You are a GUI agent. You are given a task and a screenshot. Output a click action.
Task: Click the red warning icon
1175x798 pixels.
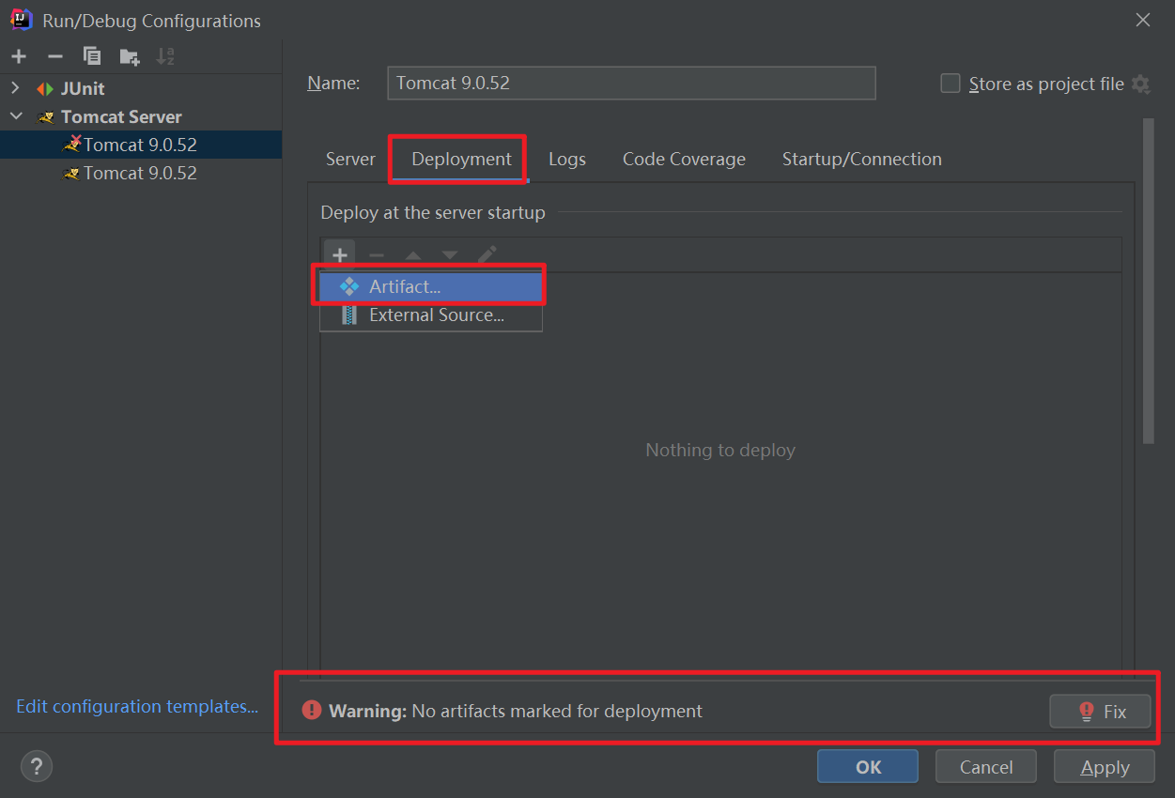(312, 711)
